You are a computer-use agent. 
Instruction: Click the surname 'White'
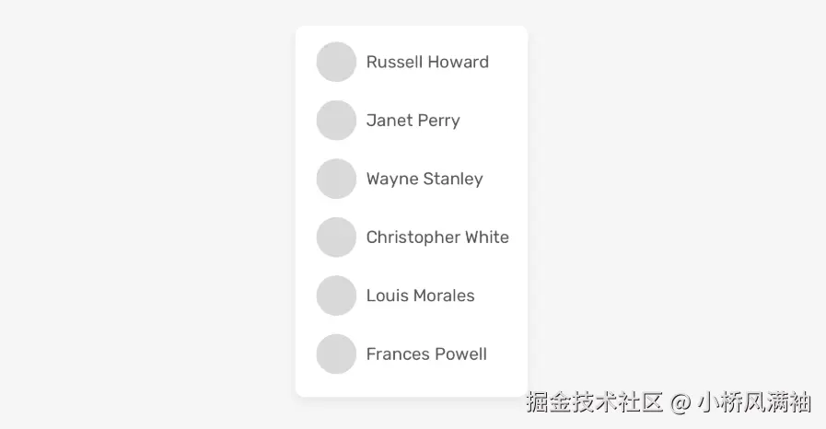click(x=487, y=238)
